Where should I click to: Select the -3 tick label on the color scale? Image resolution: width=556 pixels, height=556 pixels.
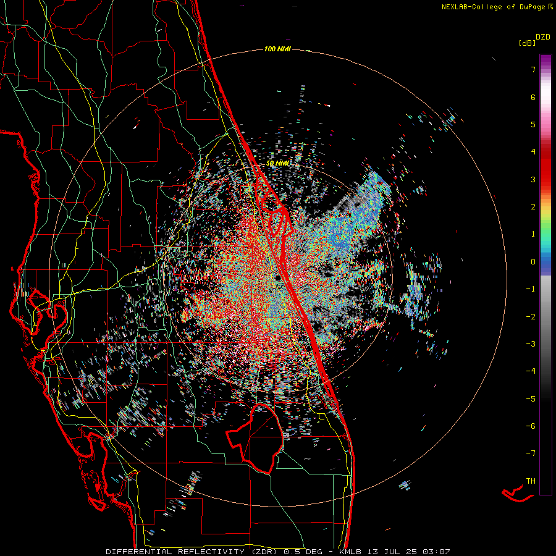coord(531,343)
